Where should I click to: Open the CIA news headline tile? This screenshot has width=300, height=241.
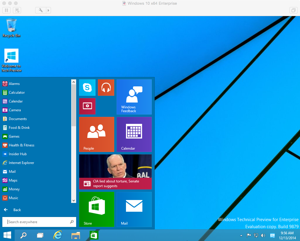(115, 172)
